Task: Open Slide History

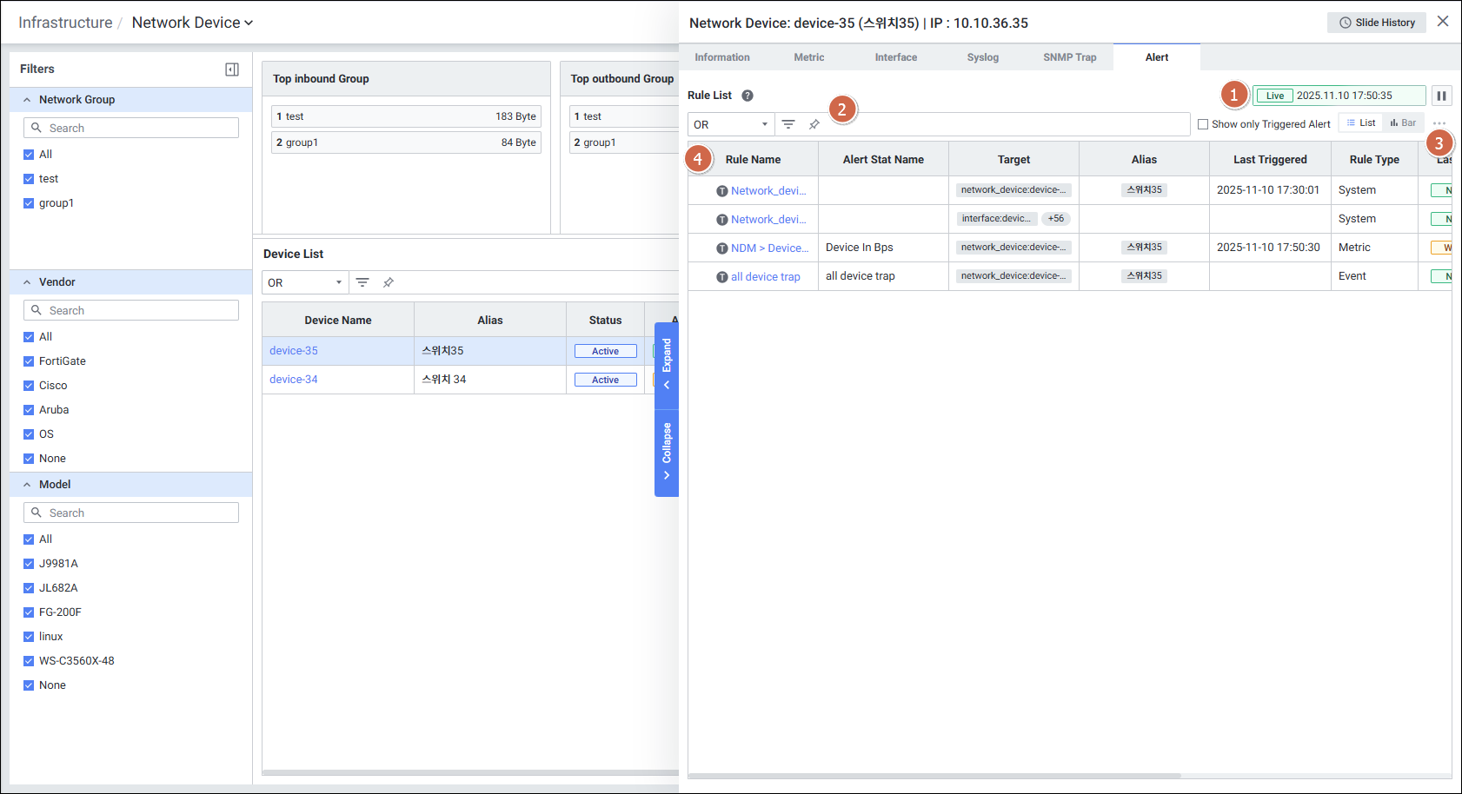Action: pos(1376,23)
